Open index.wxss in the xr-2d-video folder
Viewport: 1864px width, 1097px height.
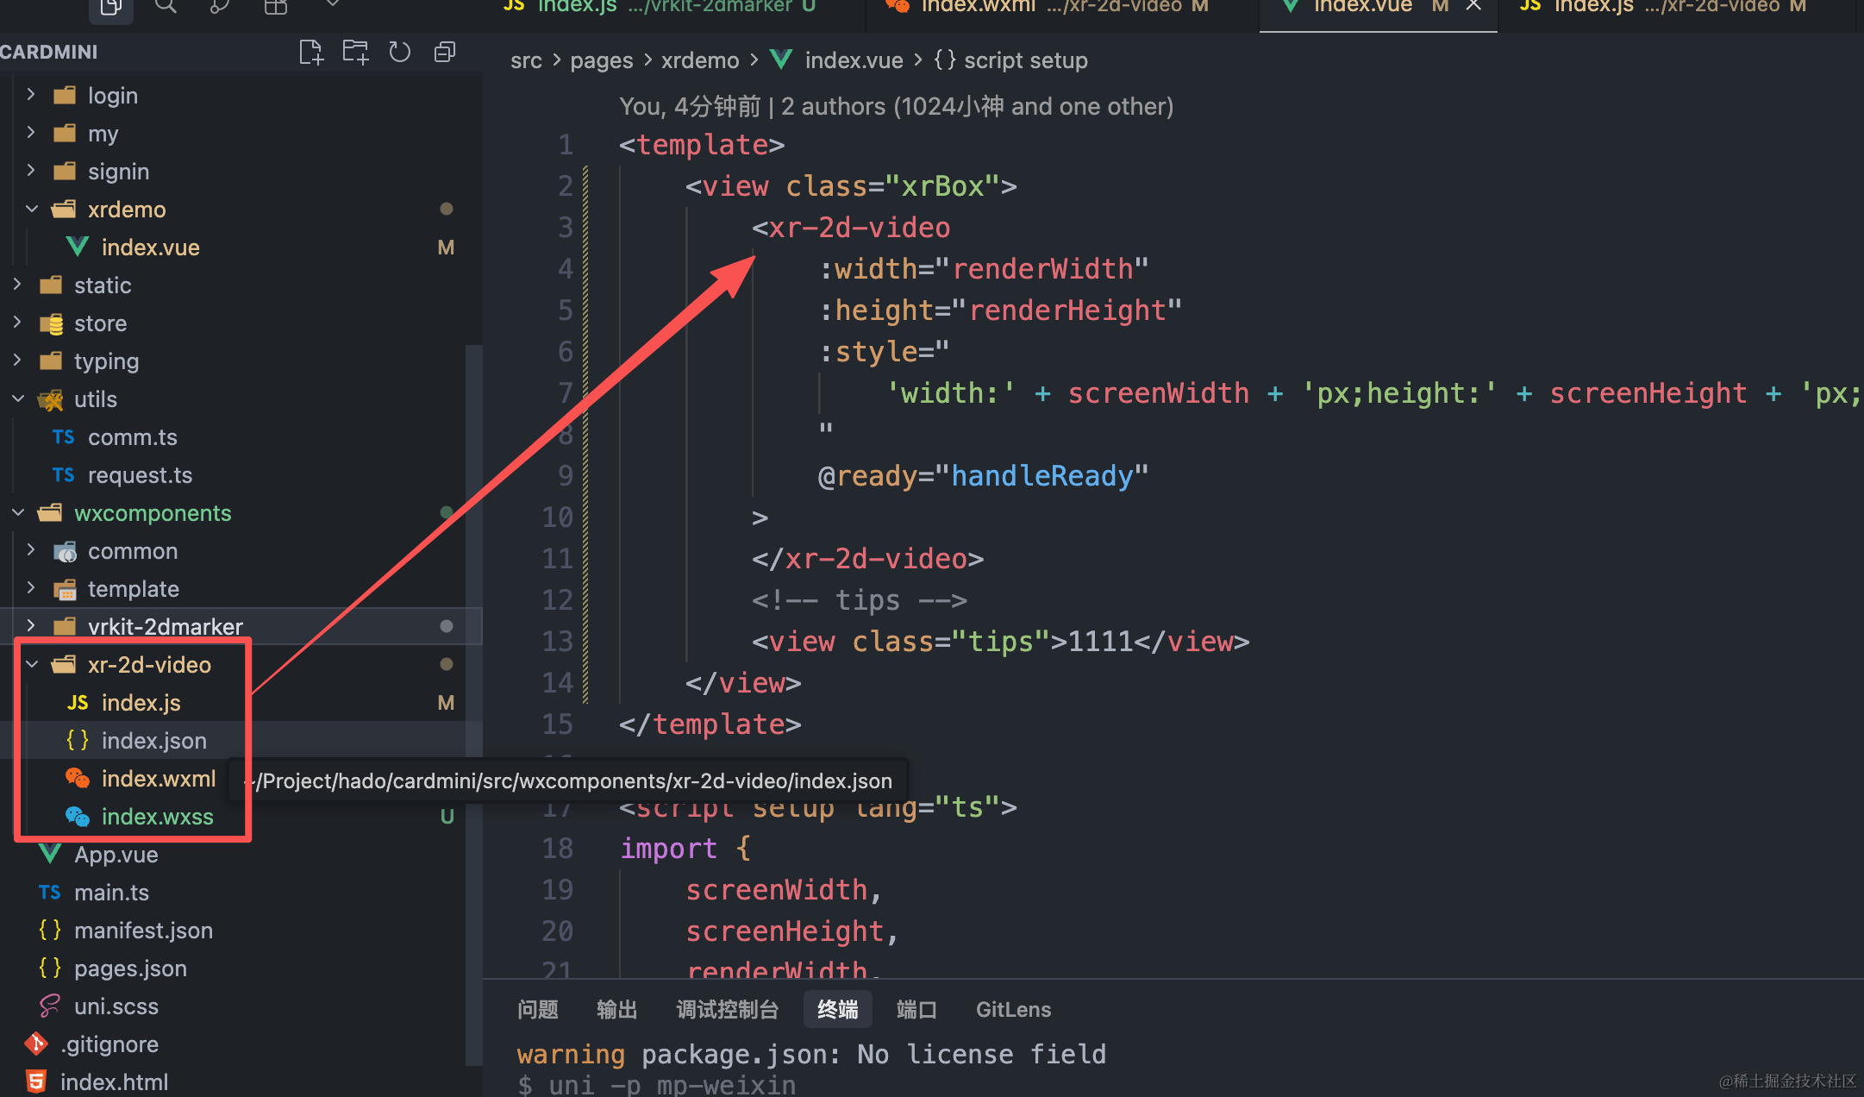pyautogui.click(x=157, y=817)
